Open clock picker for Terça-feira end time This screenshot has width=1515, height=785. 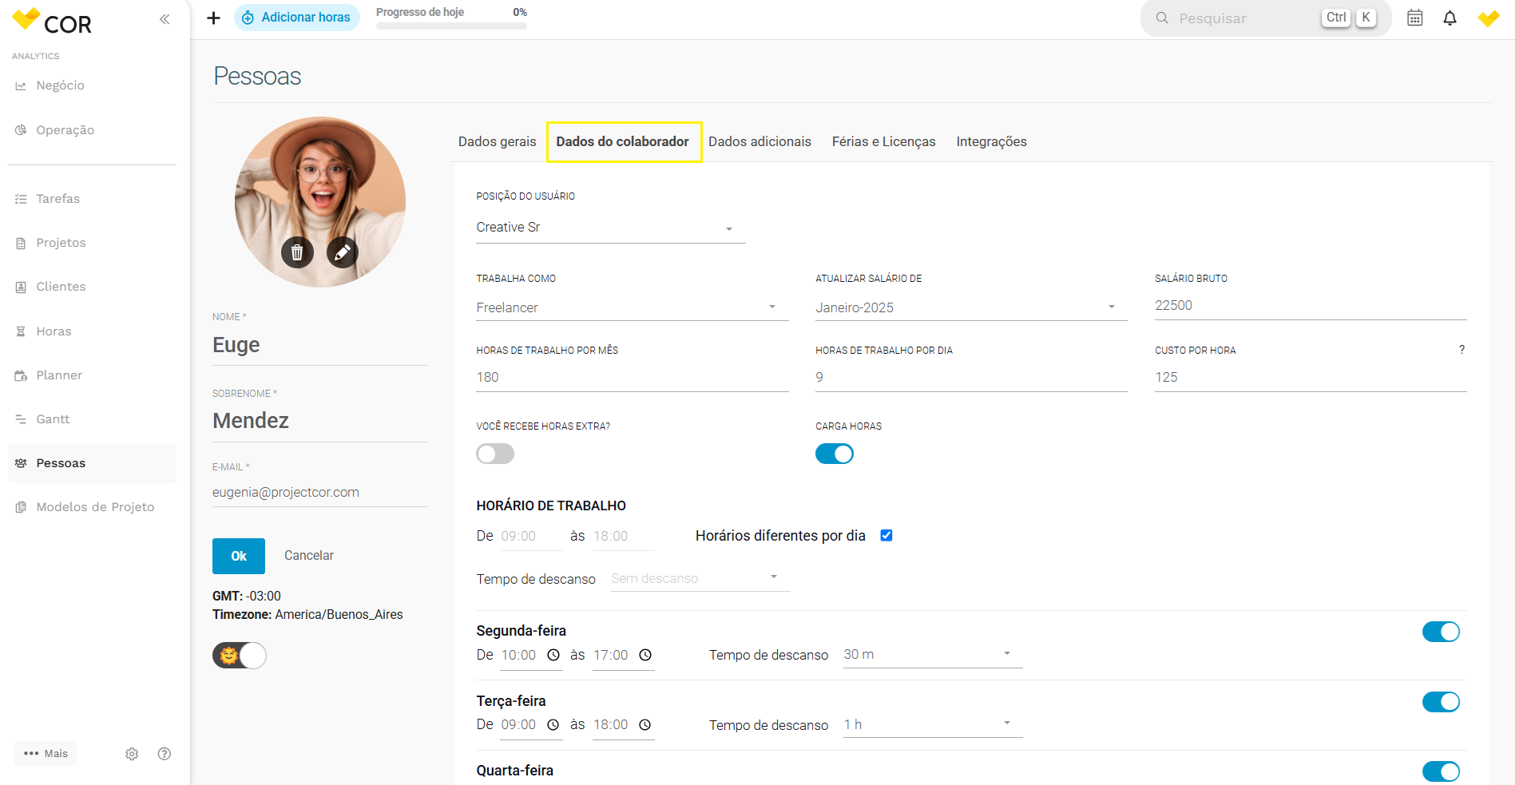[645, 724]
